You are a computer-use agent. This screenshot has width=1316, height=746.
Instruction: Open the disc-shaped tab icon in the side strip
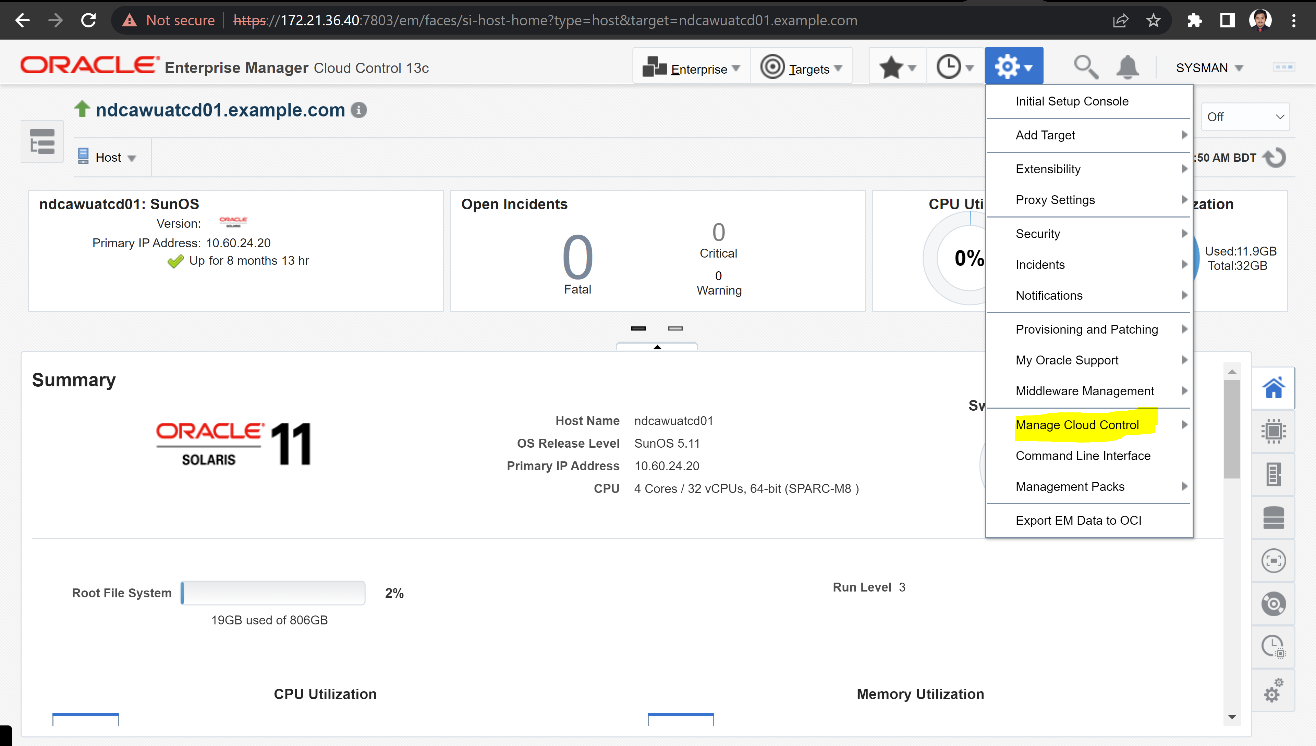point(1274,604)
